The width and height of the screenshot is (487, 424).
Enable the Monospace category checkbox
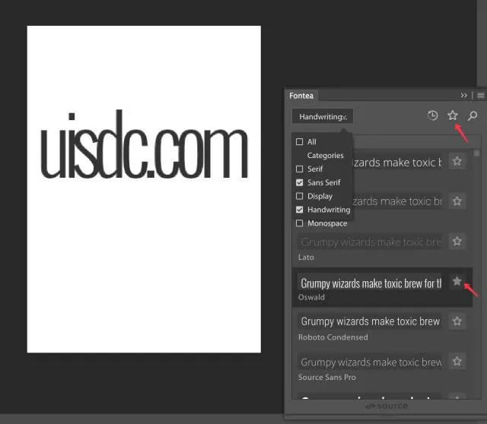299,223
